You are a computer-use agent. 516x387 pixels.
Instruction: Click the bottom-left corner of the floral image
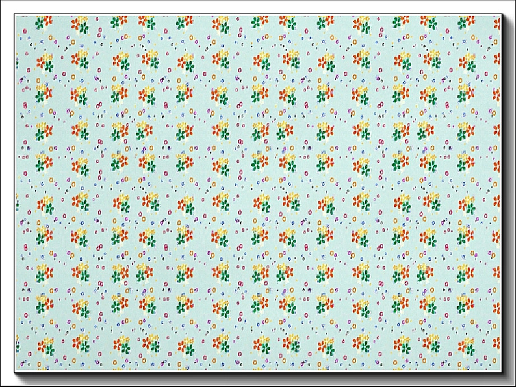click(x=16, y=370)
